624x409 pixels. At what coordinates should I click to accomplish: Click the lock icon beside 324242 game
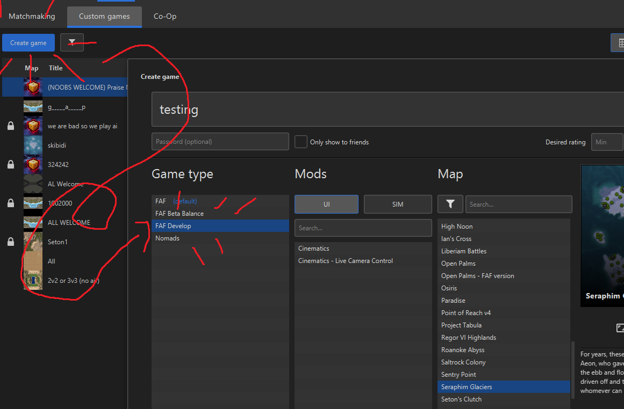coord(11,164)
